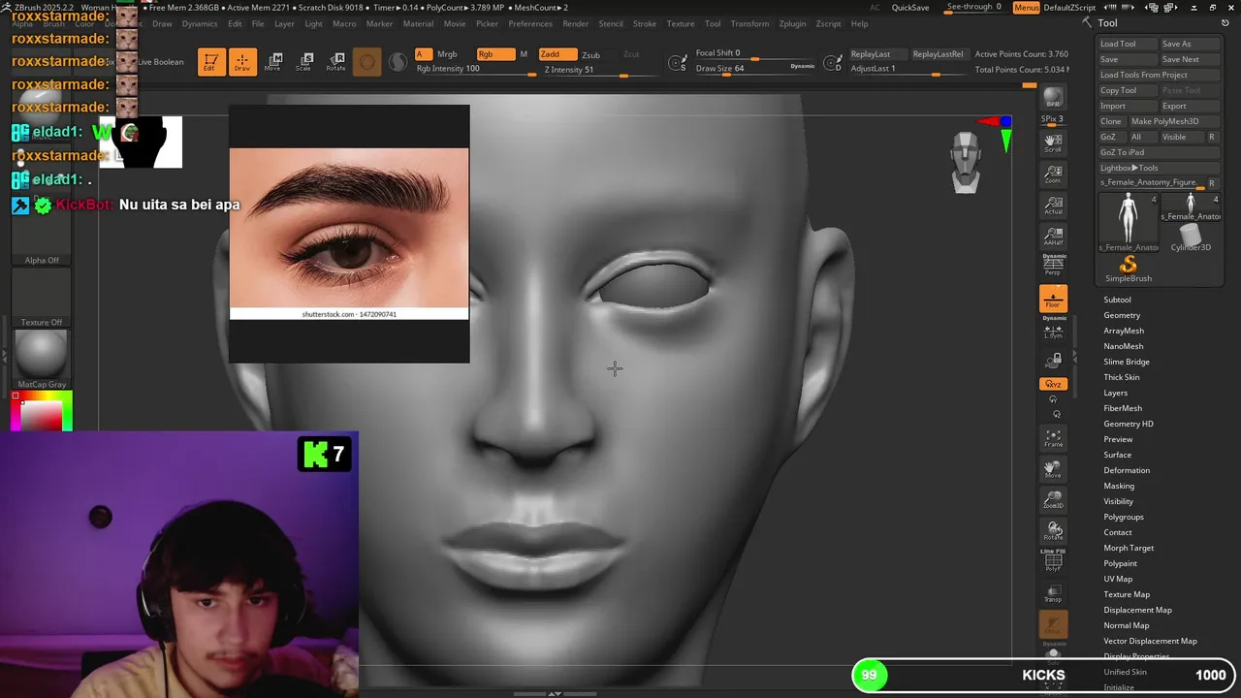
Task: Click the main color picker swatch
Action: click(42, 413)
